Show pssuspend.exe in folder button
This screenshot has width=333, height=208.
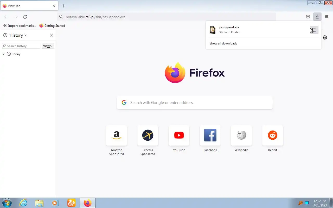point(314,30)
